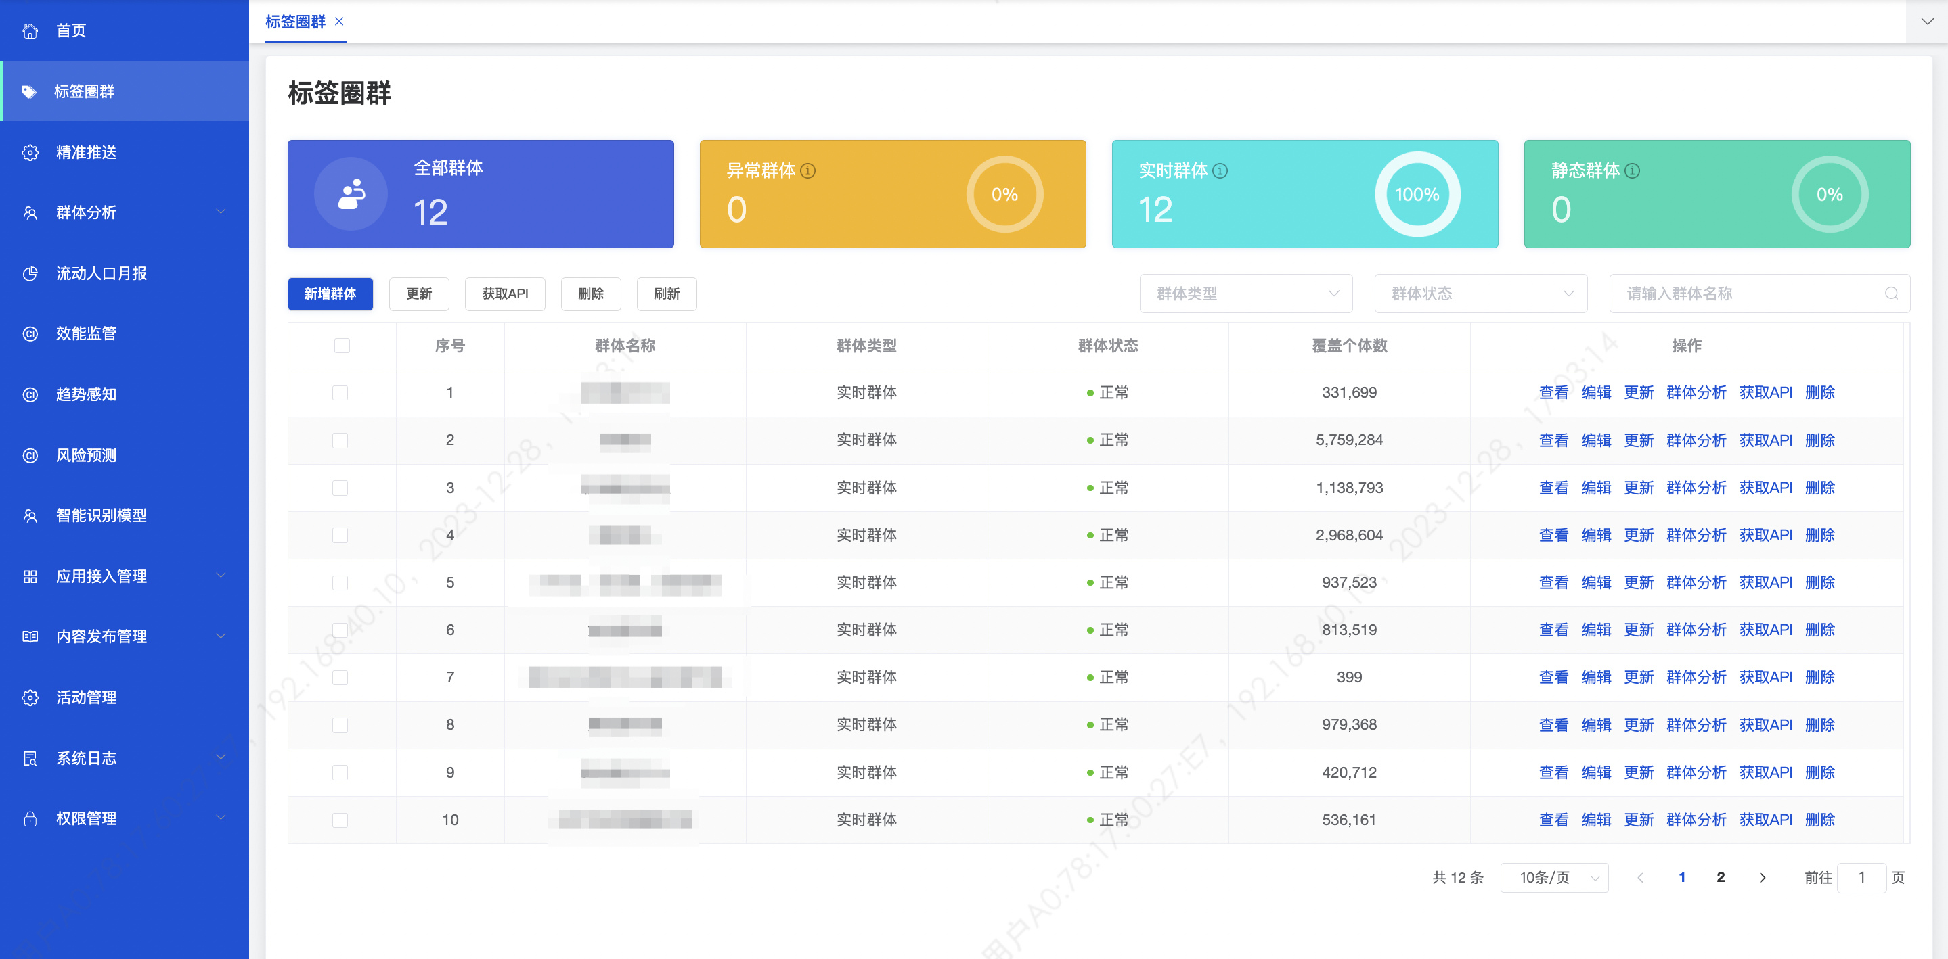
Task: Check the checkbox for row 10
Action: (340, 820)
